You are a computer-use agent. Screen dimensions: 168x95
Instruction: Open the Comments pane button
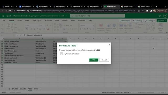pyautogui.click(x=125, y=21)
